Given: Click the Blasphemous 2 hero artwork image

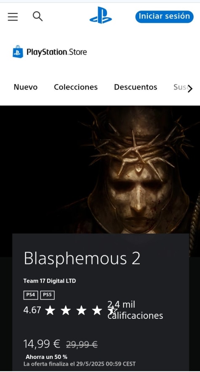Looking at the screenshot, I should [100, 170].
